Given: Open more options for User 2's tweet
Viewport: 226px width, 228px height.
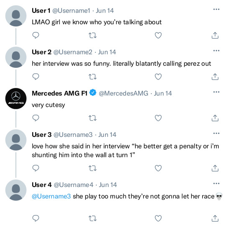Looking at the screenshot, I should click(216, 51).
